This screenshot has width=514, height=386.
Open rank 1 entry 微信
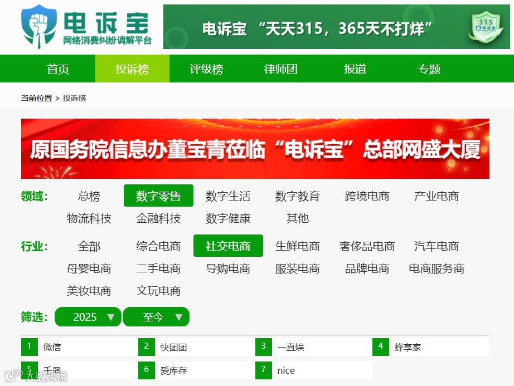80,346
